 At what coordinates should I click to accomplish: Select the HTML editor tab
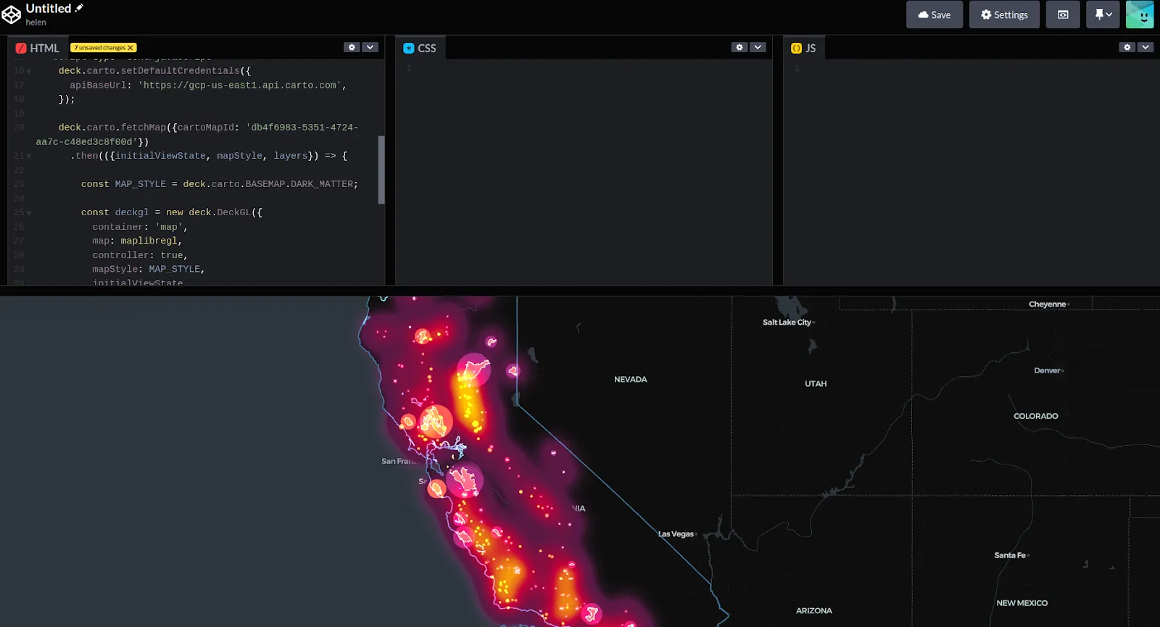coord(38,48)
